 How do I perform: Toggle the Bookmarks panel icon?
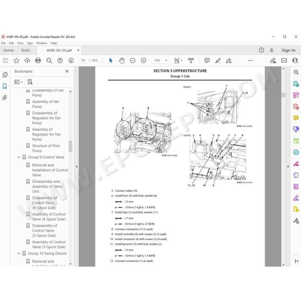tap(5, 86)
